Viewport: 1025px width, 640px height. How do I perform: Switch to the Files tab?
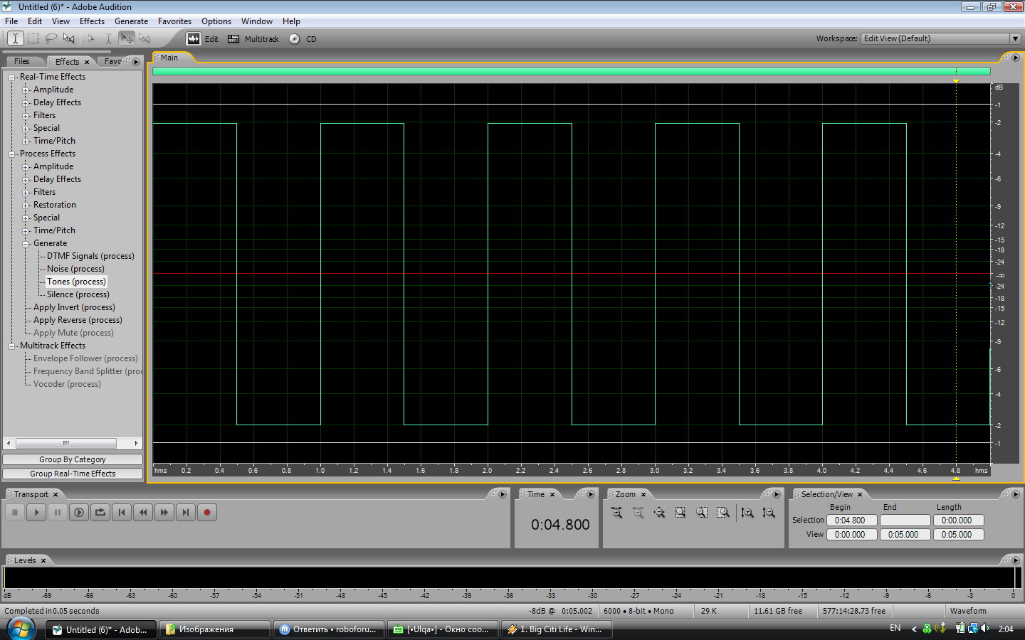pos(22,61)
